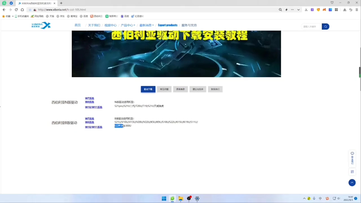Open Export products navigation item
361x203 pixels.
click(168, 25)
